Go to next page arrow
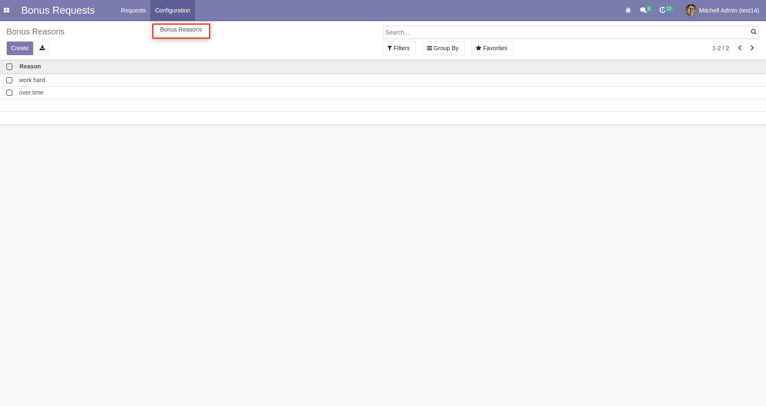The width and height of the screenshot is (766, 406). click(752, 48)
